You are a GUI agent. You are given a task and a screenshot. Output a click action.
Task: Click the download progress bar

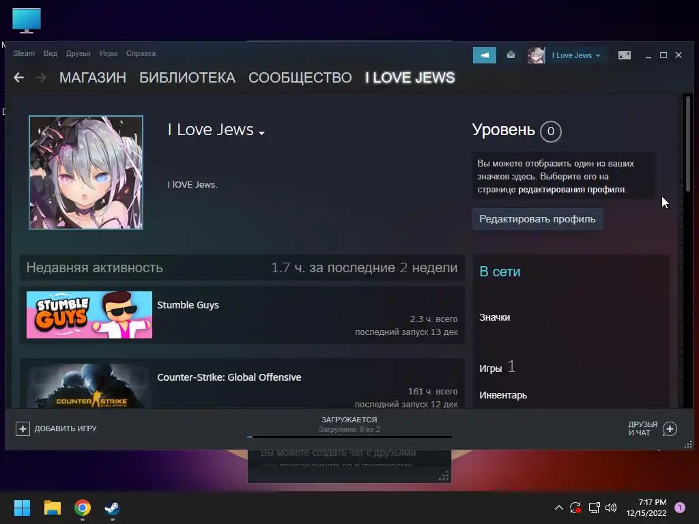coord(349,437)
